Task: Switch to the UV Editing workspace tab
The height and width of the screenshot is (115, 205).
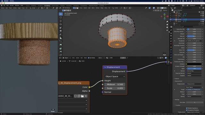Action: point(47,6)
